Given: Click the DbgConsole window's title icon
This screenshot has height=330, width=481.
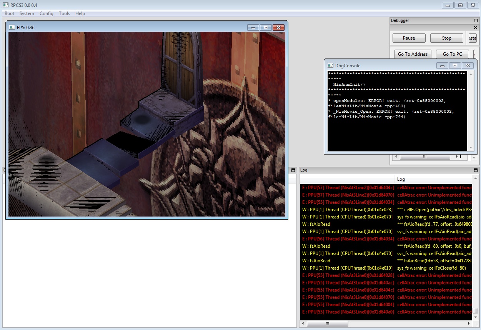Looking at the screenshot, I should (x=330, y=65).
